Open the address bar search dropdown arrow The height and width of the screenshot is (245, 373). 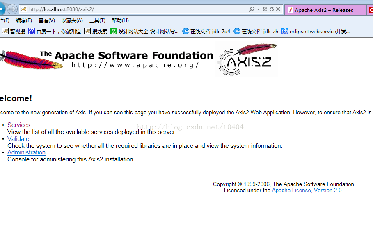click(259, 9)
